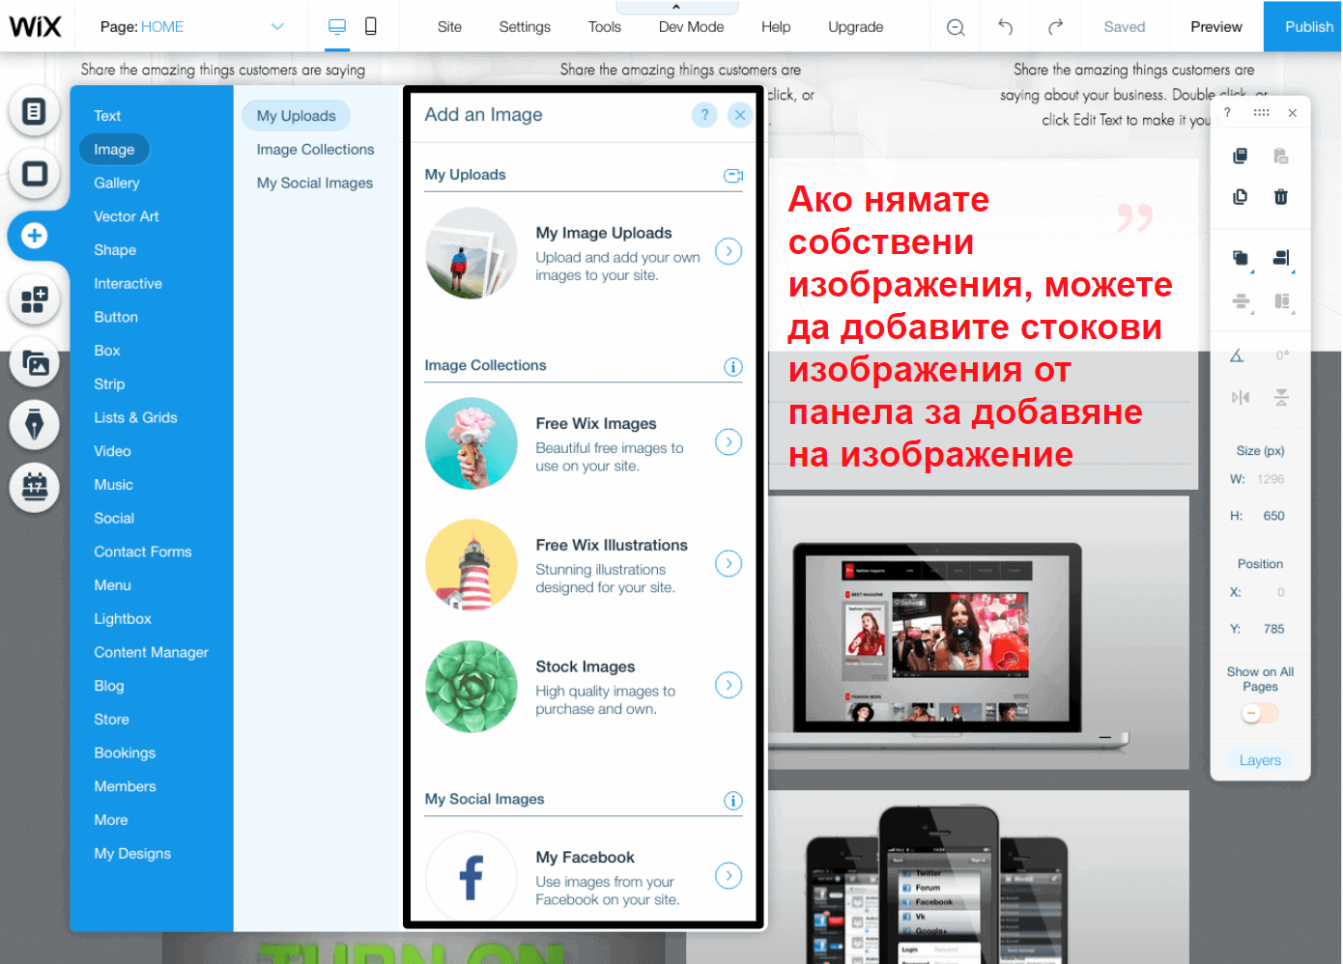
Task: Open the Pages & Menus sidebar icon
Action: pyautogui.click(x=34, y=111)
